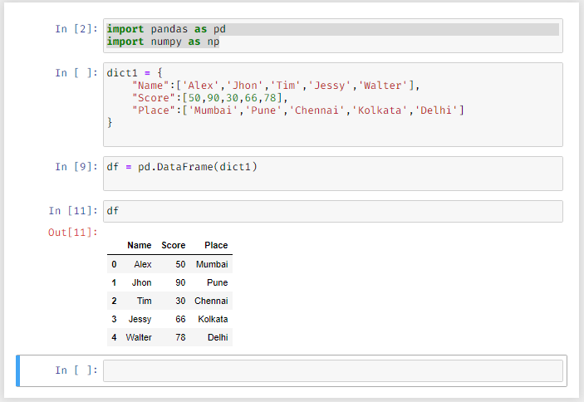Click the "Score" key in dict1 code
The image size is (584, 402).
click(x=154, y=98)
